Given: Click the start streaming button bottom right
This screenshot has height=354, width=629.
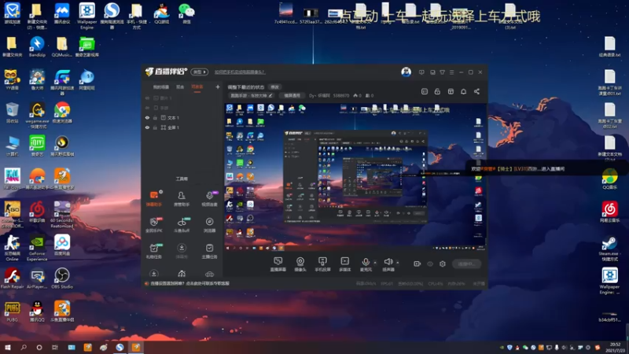Looking at the screenshot, I should pyautogui.click(x=466, y=264).
